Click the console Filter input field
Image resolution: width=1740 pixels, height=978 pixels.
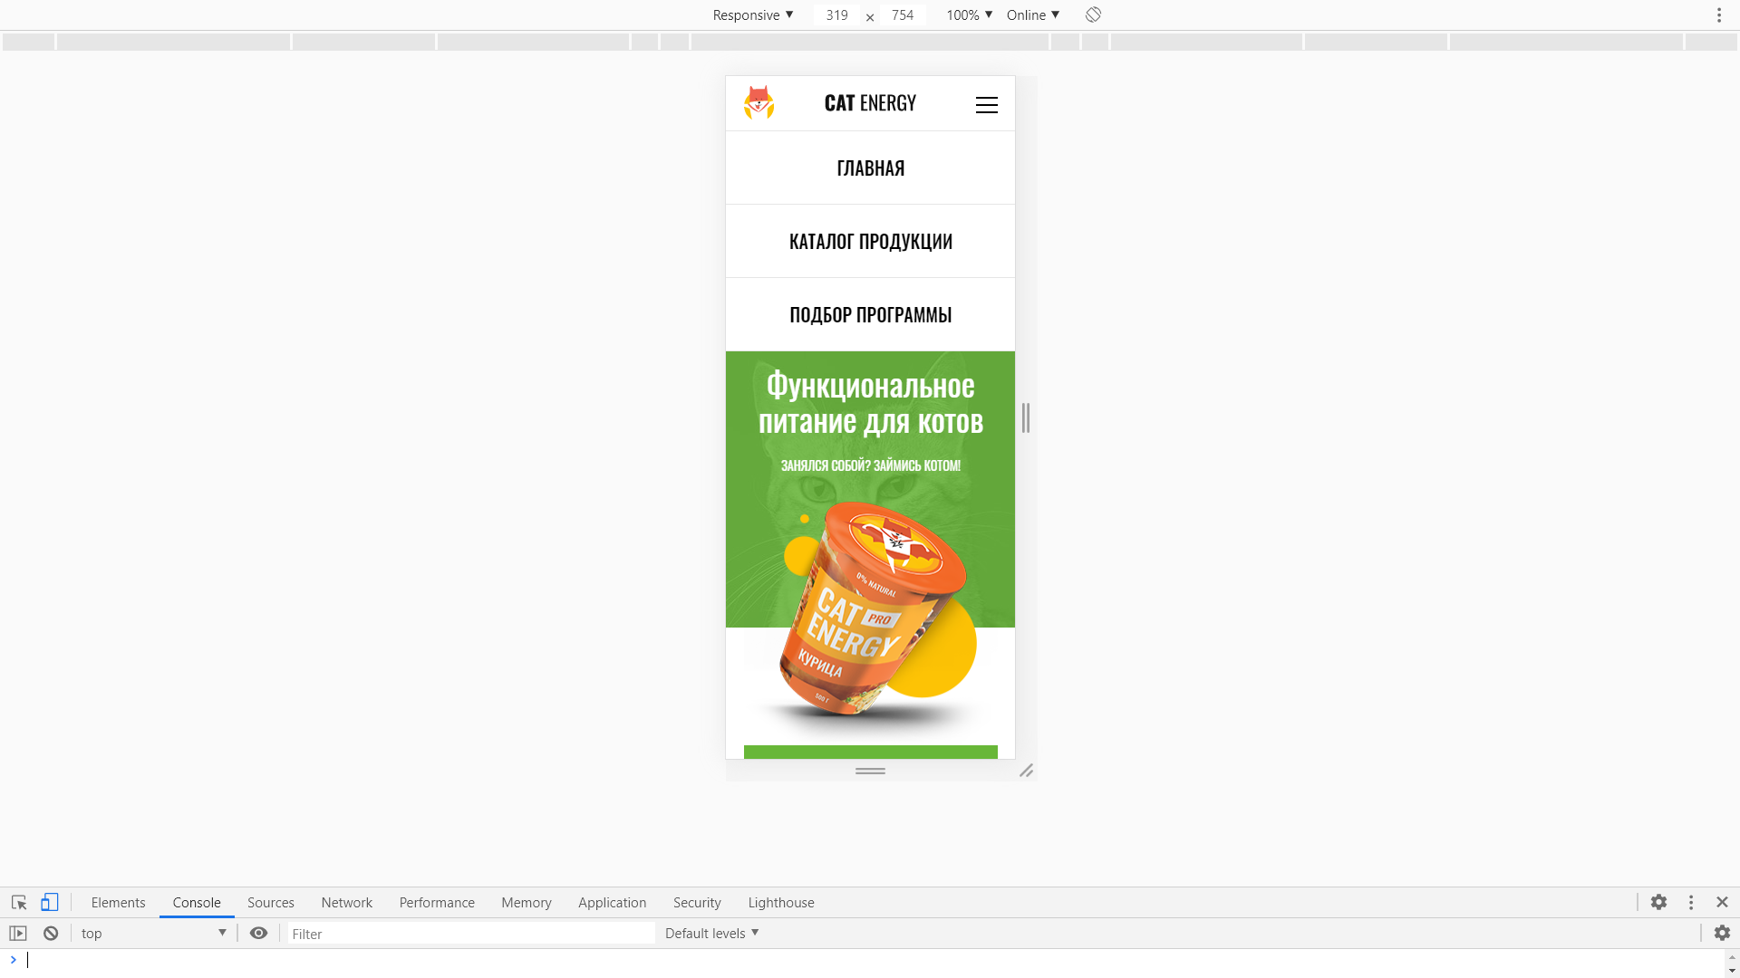[x=471, y=934]
